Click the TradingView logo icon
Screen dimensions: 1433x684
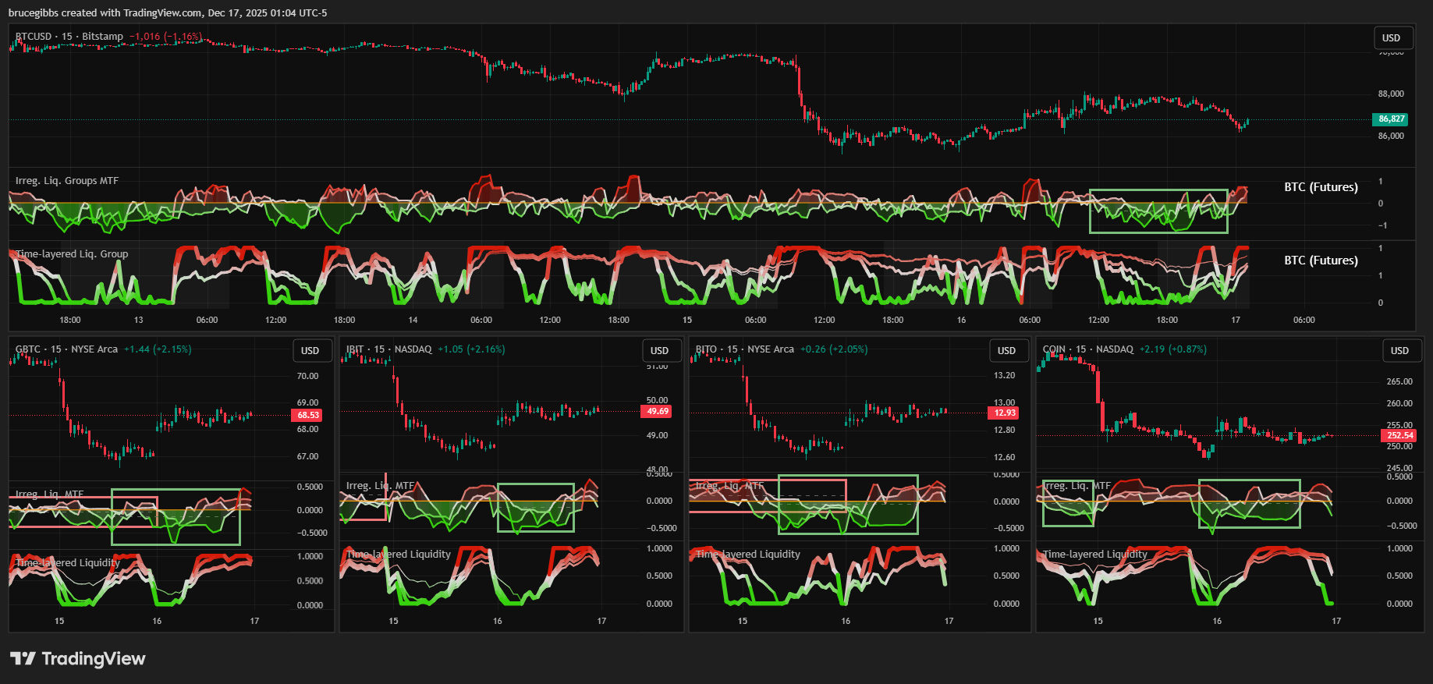tap(23, 659)
